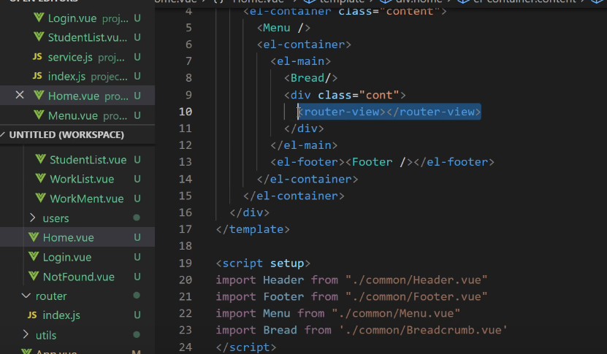Expand the users folder
Viewport: 607px width, 354px height.
point(33,218)
